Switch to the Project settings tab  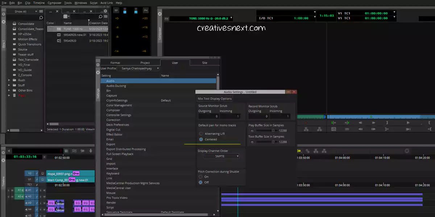click(145, 63)
